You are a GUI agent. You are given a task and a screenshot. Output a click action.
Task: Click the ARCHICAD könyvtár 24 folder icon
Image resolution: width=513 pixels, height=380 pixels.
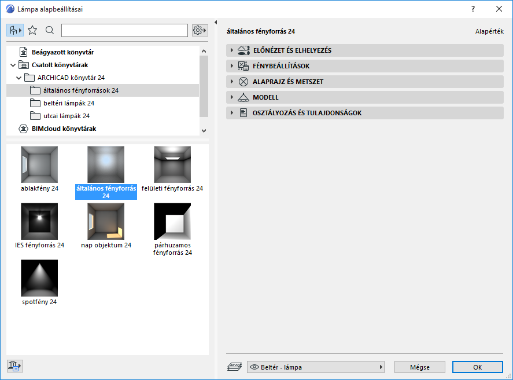(x=29, y=78)
